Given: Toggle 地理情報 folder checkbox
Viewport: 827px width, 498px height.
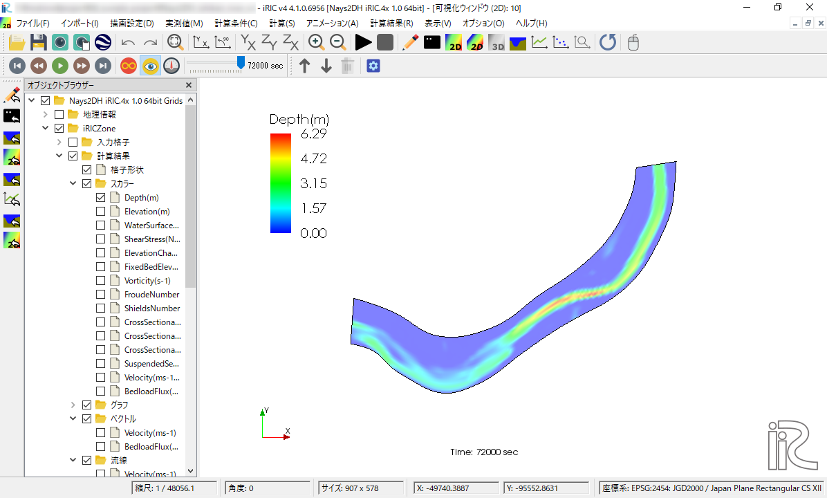Looking at the screenshot, I should coord(59,115).
